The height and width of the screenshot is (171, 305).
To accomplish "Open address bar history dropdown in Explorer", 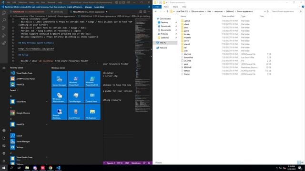I will pos(264,11).
